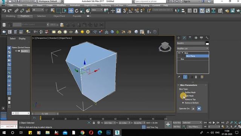
Task: Select the Select and Link tool
Action: point(16,11)
